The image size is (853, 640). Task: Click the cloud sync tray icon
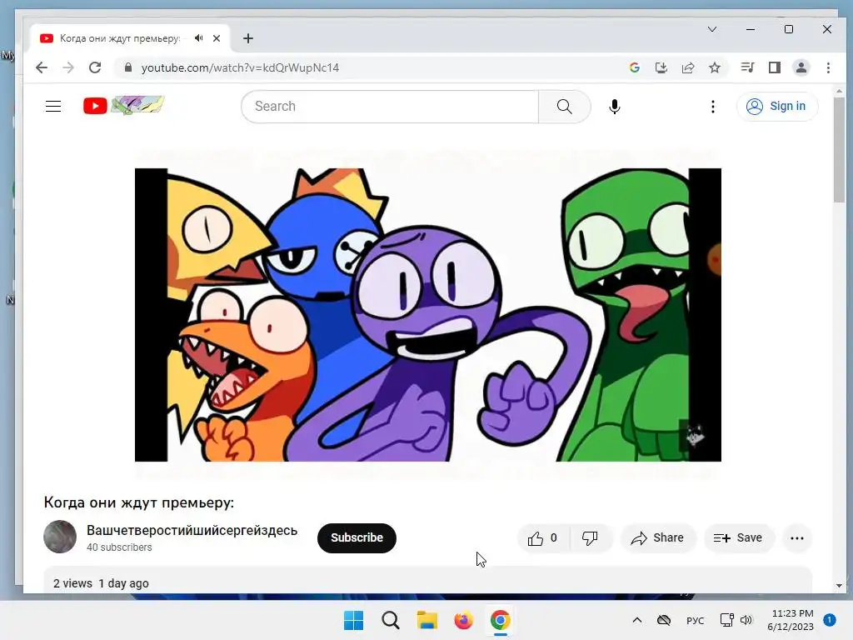pyautogui.click(x=664, y=620)
